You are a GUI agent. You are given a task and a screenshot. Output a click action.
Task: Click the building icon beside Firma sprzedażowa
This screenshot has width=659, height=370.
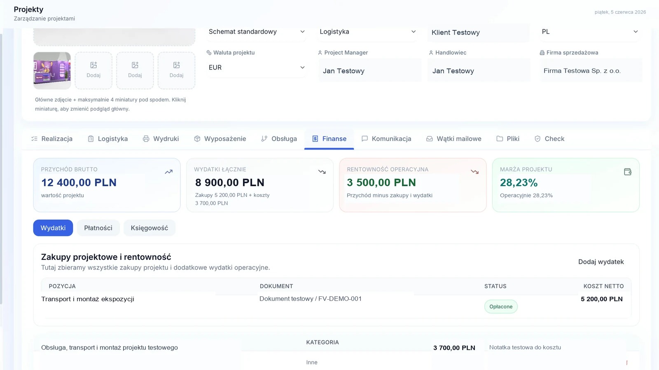click(542, 53)
